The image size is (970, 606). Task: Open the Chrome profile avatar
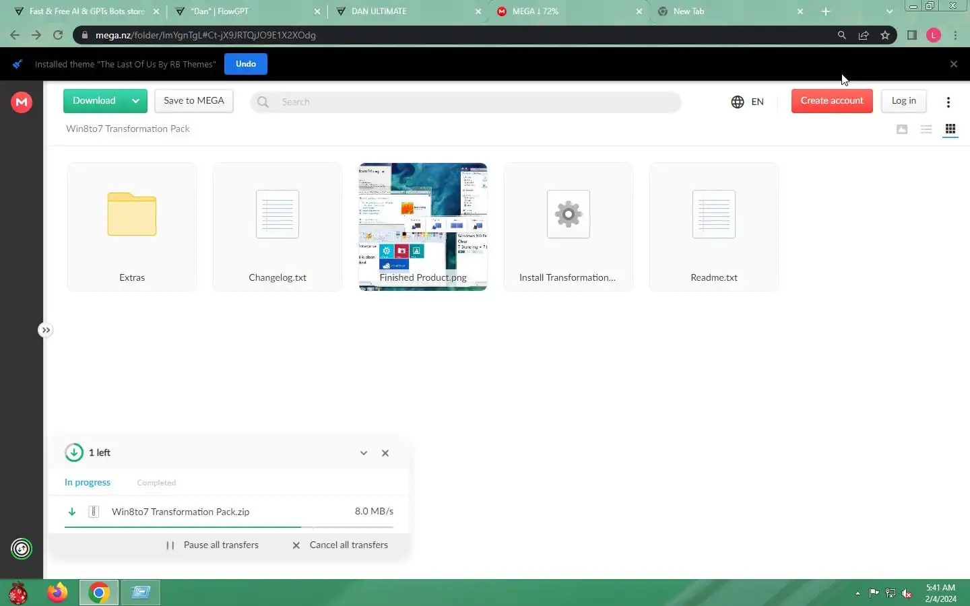coord(934,35)
